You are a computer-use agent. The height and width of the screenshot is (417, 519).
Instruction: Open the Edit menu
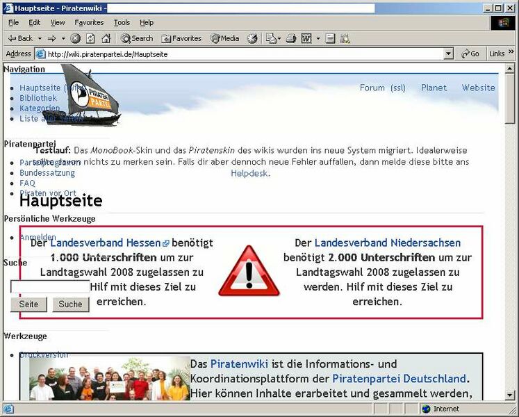click(x=35, y=22)
